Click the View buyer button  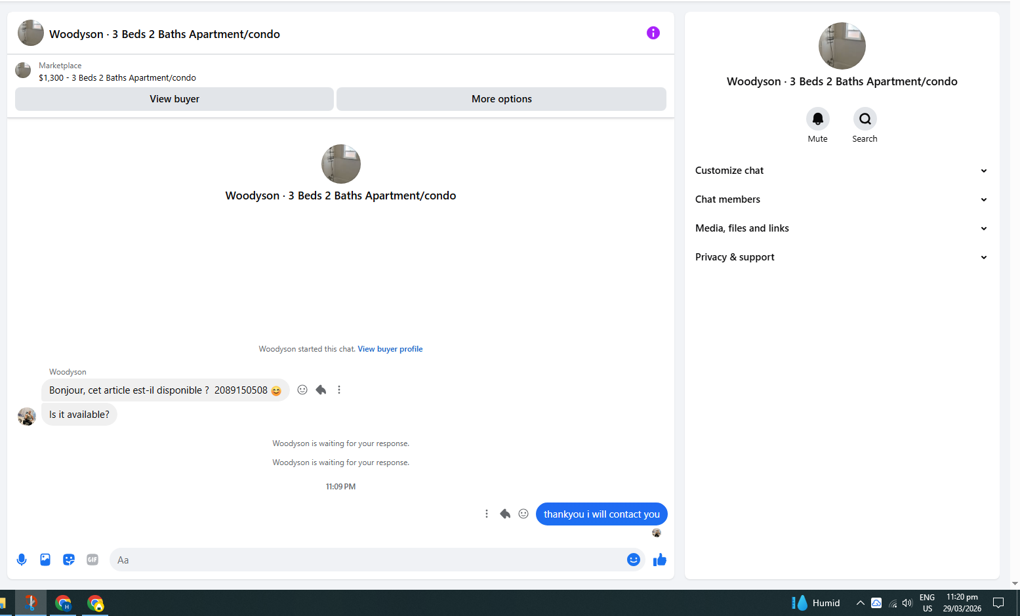[174, 99]
